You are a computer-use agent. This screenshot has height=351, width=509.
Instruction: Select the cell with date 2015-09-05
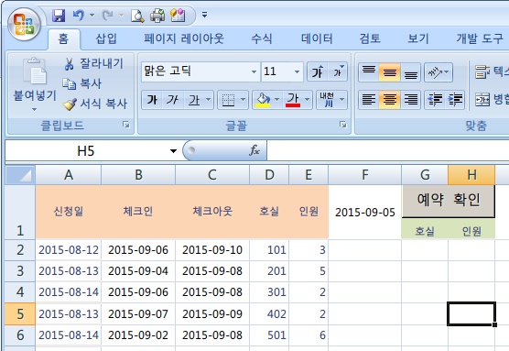[x=365, y=213]
